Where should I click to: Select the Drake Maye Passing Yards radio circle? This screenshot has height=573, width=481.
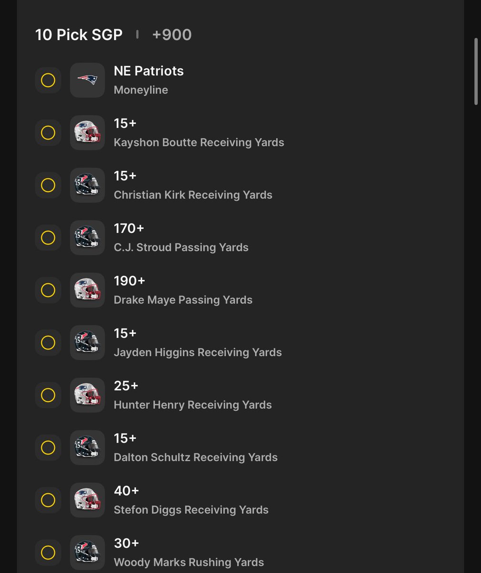[48, 290]
